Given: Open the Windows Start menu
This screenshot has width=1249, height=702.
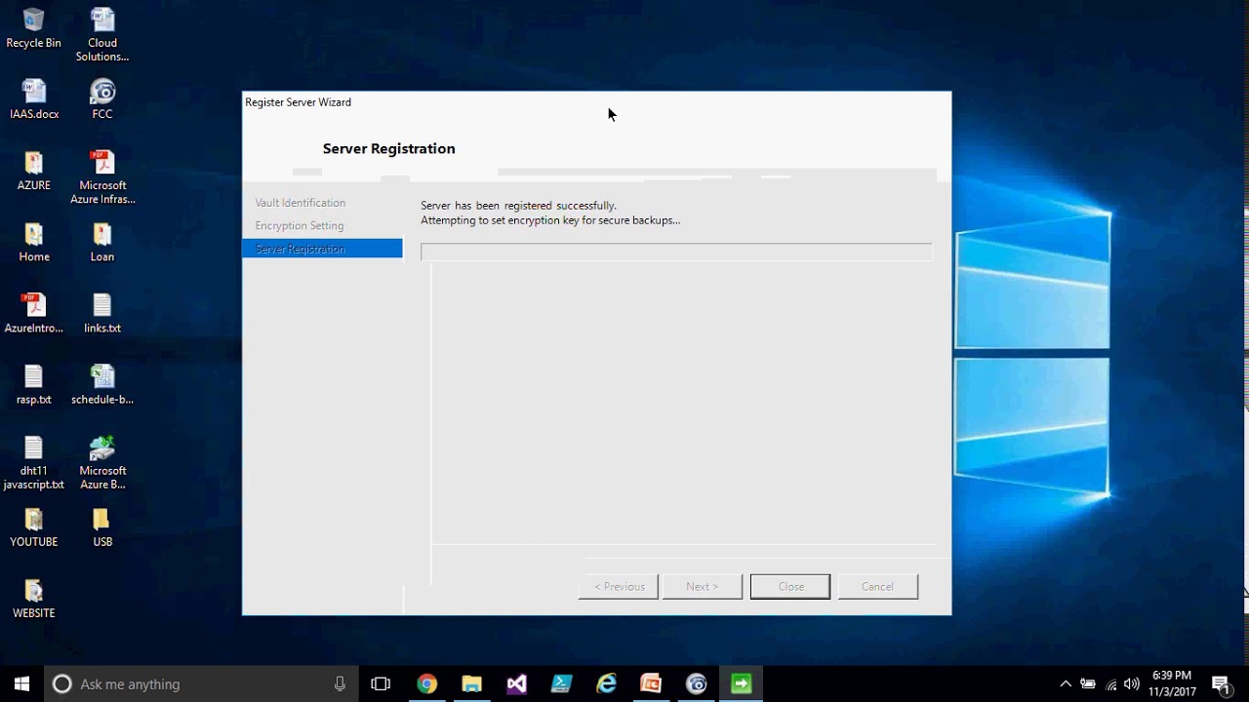Looking at the screenshot, I should point(21,683).
